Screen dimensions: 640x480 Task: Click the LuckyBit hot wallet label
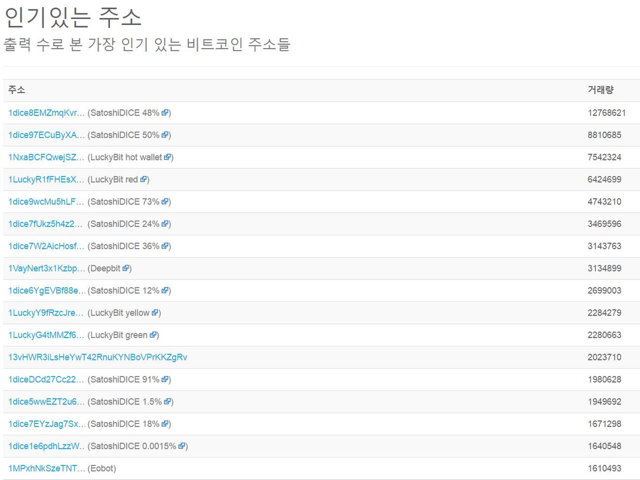tap(126, 157)
